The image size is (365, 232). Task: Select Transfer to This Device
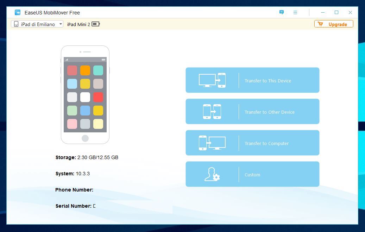252,80
